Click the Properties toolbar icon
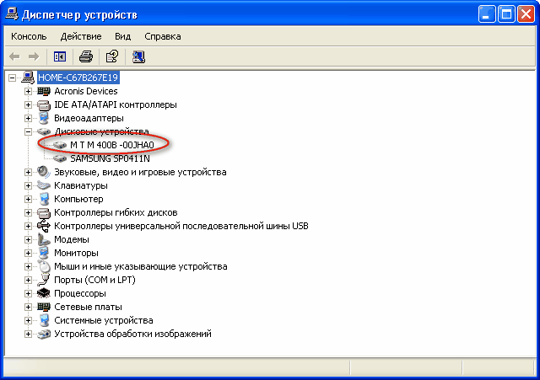This screenshot has height=380, width=540. click(x=111, y=56)
